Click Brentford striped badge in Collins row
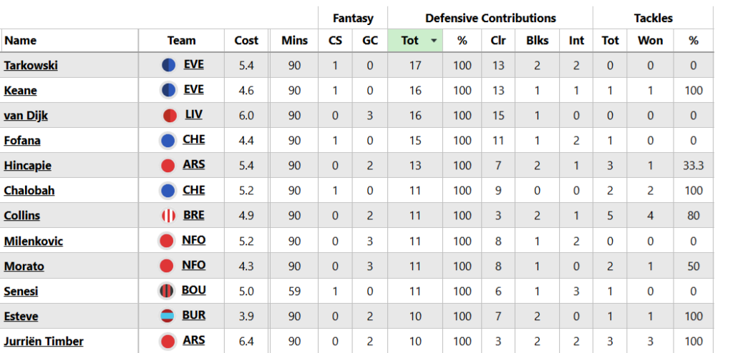The height and width of the screenshot is (353, 733). 168,215
